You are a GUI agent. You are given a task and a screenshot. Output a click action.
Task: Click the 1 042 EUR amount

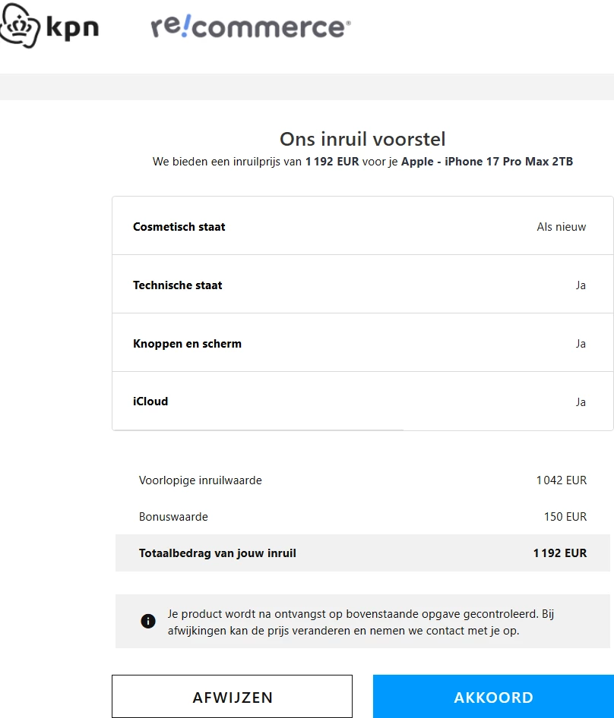[x=561, y=480]
